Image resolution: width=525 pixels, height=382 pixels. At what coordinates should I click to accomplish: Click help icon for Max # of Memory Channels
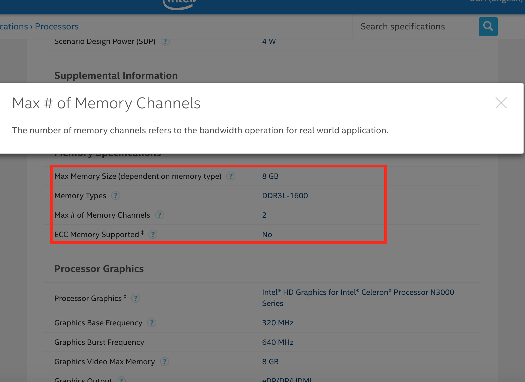point(159,215)
